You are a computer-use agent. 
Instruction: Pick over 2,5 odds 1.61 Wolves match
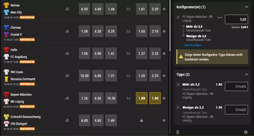coord(142,9)
